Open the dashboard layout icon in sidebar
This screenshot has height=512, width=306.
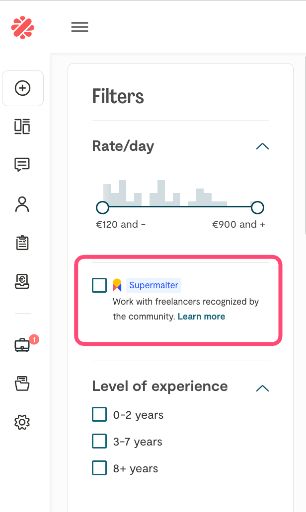click(22, 127)
